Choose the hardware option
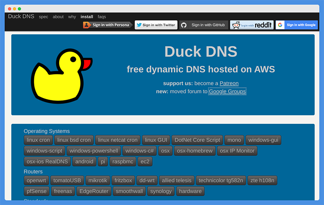Viewport: 324px width, 205px height. 190,191
